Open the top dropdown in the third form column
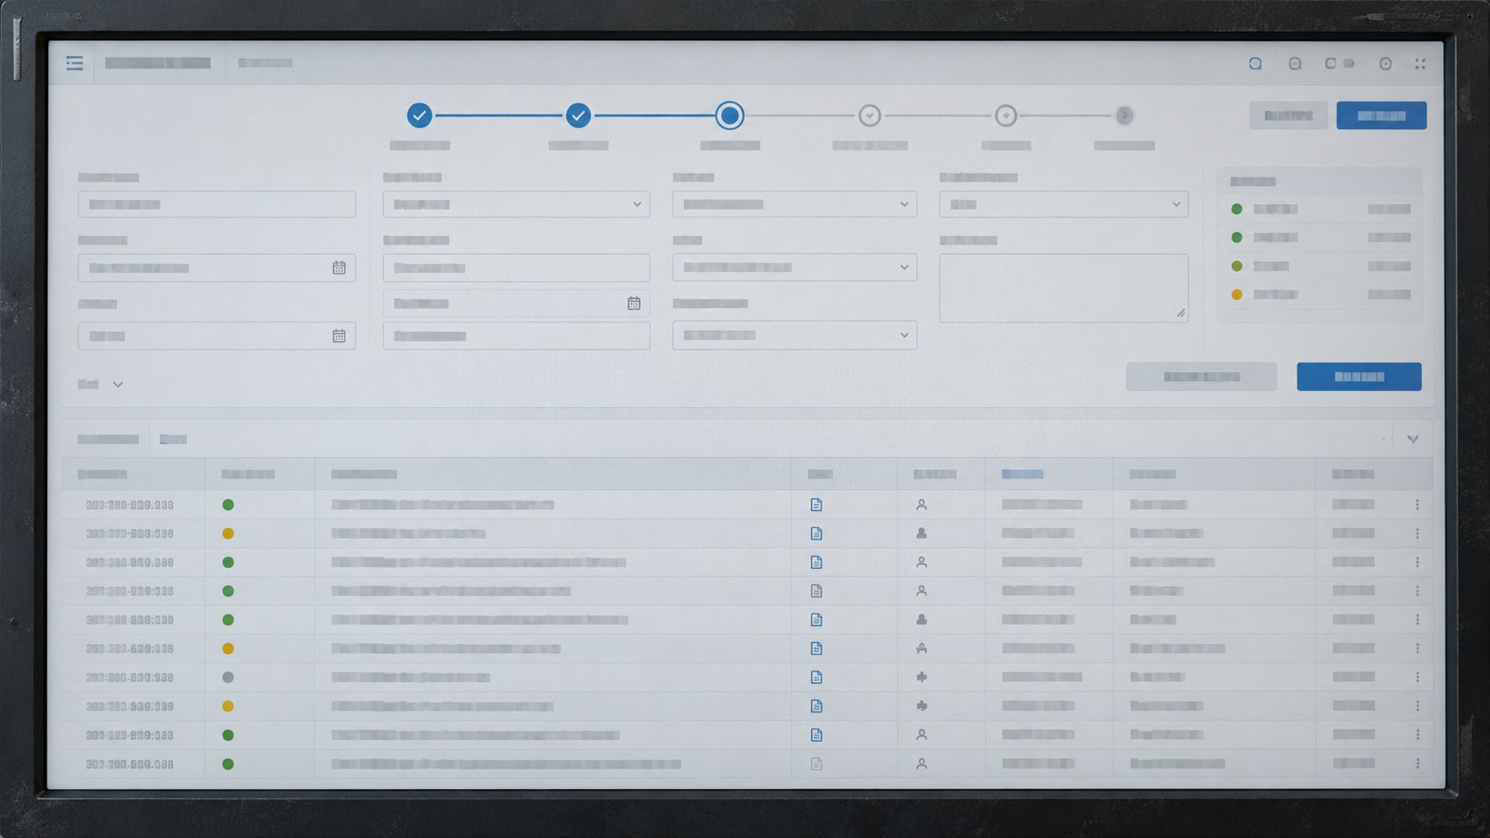This screenshot has width=1490, height=838. [x=794, y=205]
